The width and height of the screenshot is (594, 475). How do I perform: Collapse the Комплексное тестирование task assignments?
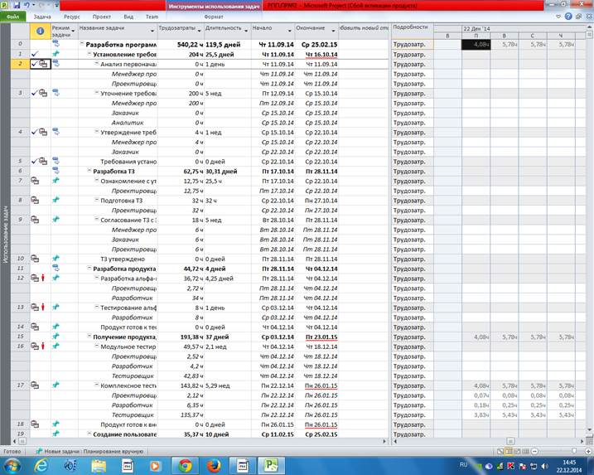97,385
